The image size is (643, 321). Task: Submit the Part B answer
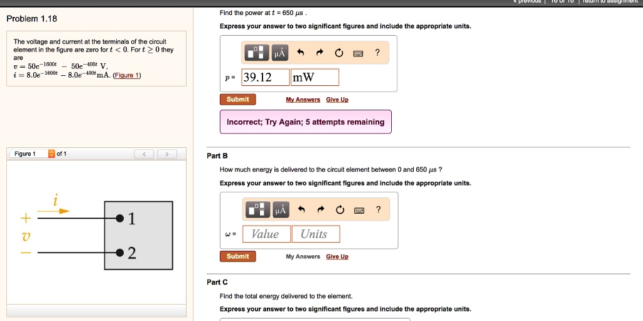[238, 256]
